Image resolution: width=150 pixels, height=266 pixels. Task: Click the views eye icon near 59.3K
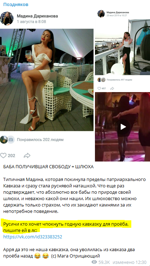click(94, 262)
